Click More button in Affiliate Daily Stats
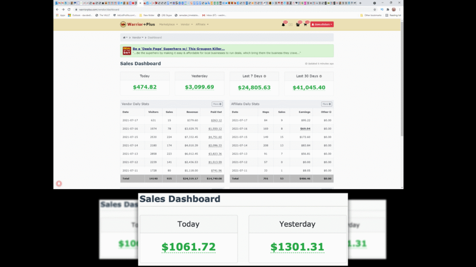 point(327,104)
